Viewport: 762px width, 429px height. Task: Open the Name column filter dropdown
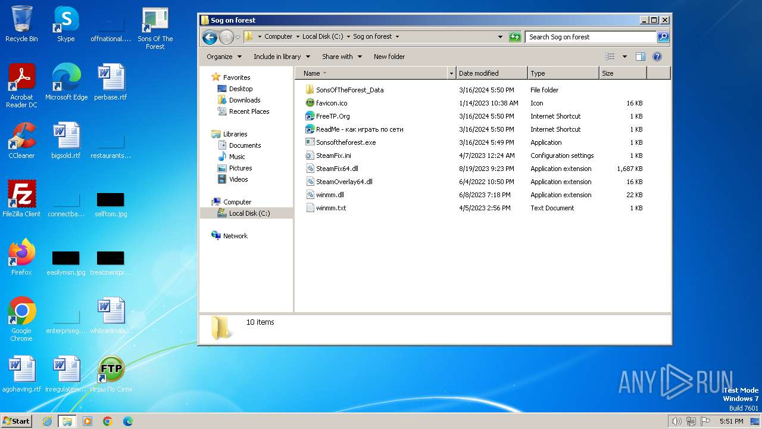click(452, 73)
